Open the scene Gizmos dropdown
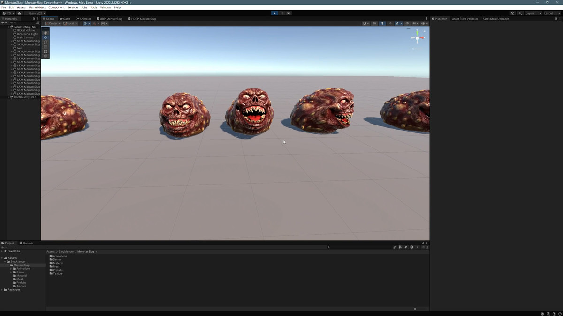 (x=424, y=23)
